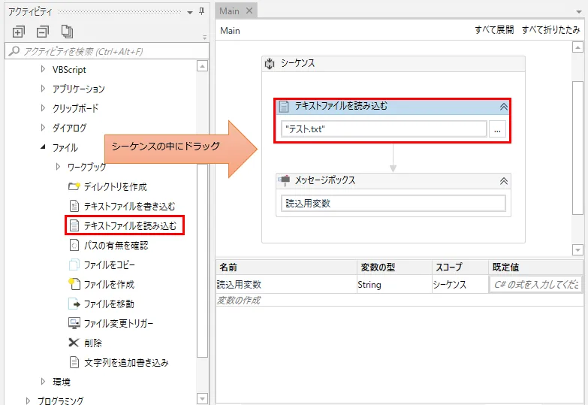588x405 pixels.
Task: Click the "テスト.txt" file path field
Action: [384, 129]
